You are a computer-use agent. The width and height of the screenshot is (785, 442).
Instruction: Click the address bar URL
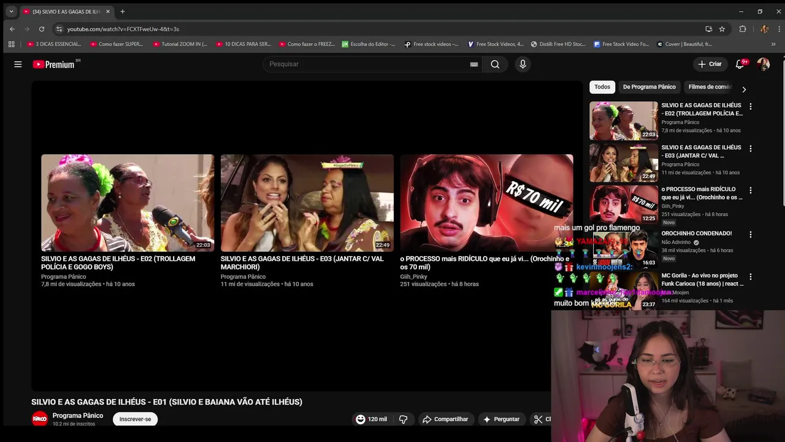click(123, 29)
